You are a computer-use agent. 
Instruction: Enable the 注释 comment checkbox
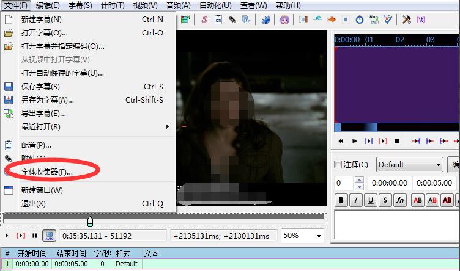[338, 165]
